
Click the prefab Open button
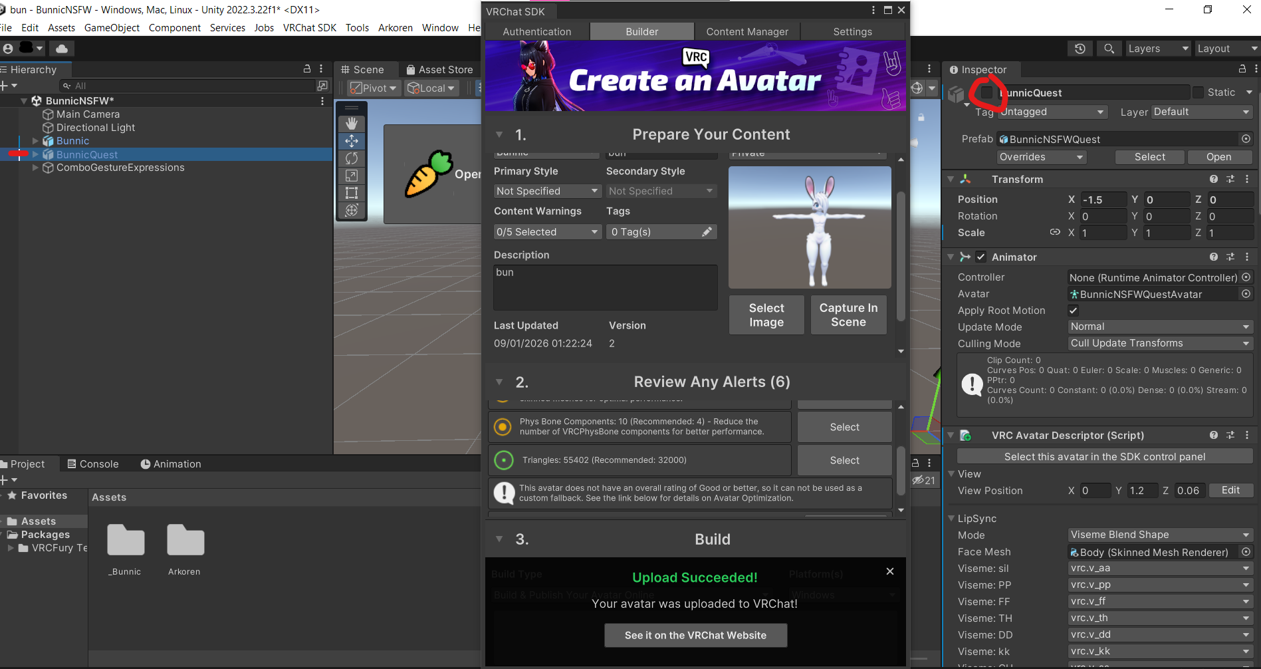pos(1219,157)
